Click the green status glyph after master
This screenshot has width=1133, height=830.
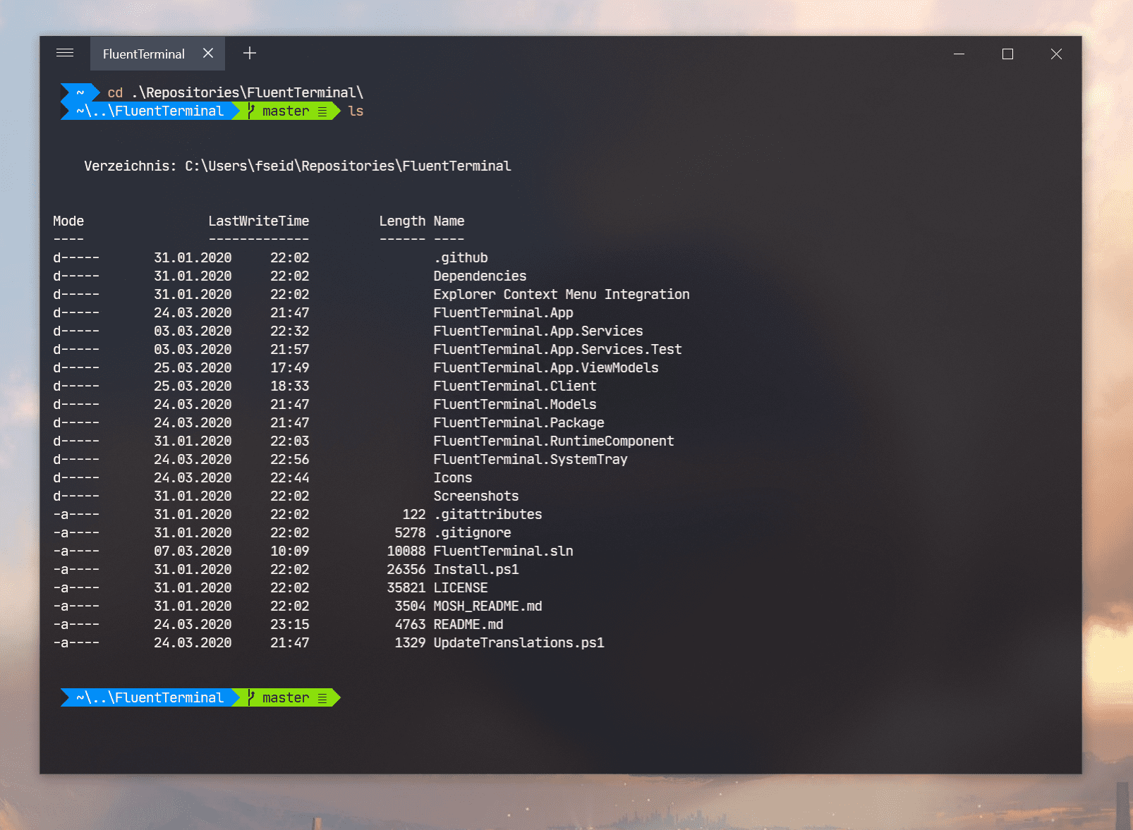[322, 111]
